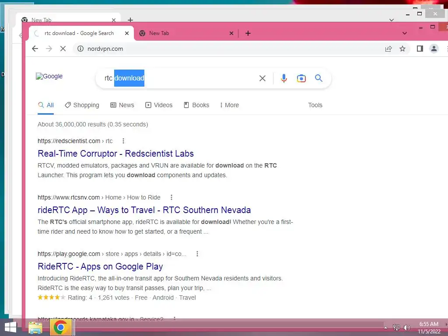The image size is (448, 336).
Task: Open the volume control in system tray
Action: [406, 327]
